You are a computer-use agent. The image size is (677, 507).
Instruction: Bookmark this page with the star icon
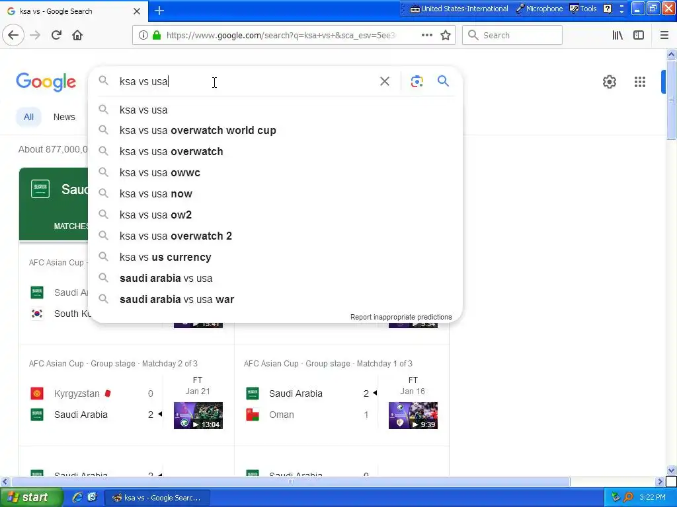(446, 36)
